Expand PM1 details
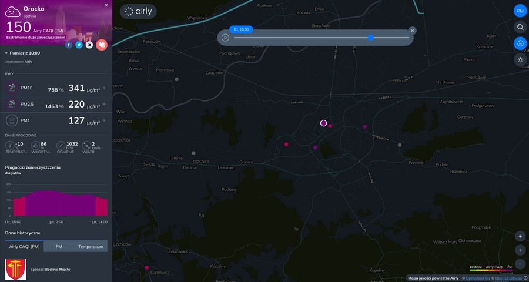 pyautogui.click(x=105, y=120)
